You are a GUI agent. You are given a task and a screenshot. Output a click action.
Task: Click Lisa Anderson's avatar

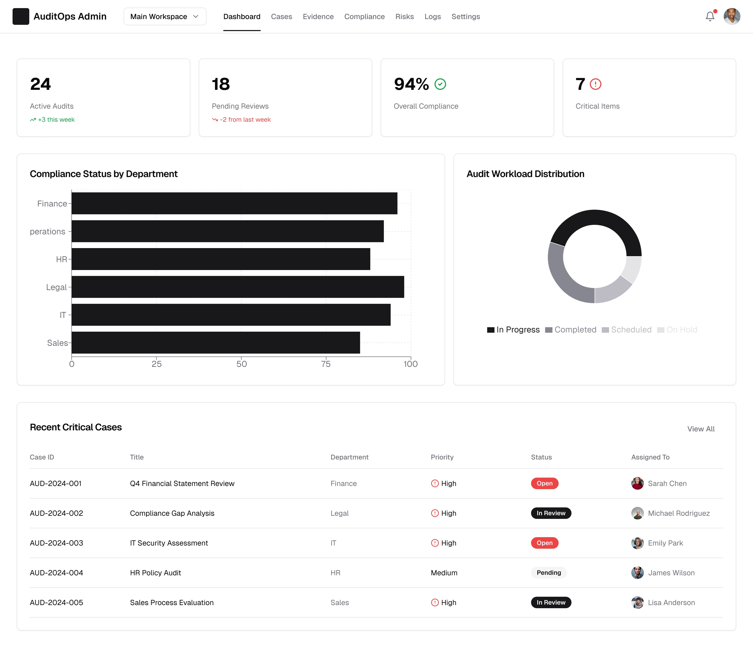click(x=637, y=602)
